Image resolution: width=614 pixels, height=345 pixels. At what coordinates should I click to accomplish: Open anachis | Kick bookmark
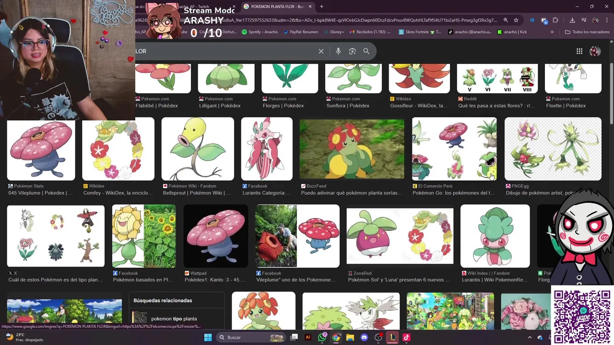click(x=512, y=32)
